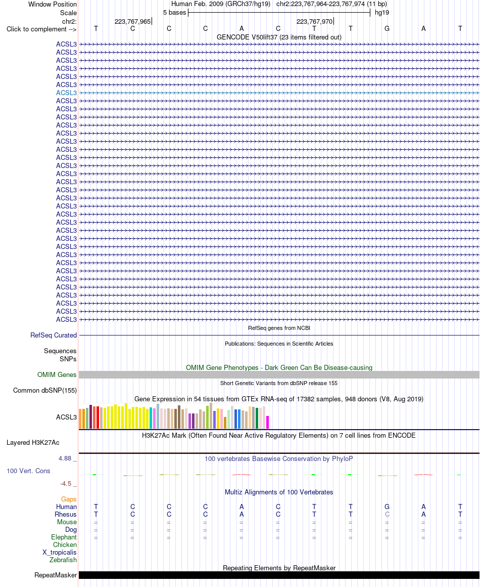Open 'Publications: Sequences in Scientific Articles' title
The height and width of the screenshot is (587, 480).
[279, 344]
